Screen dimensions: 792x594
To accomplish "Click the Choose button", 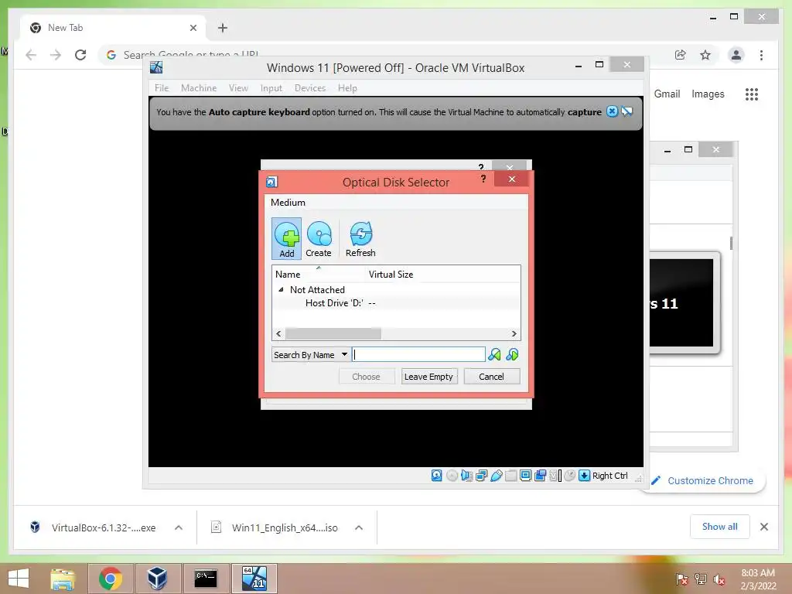I will pyautogui.click(x=366, y=377).
